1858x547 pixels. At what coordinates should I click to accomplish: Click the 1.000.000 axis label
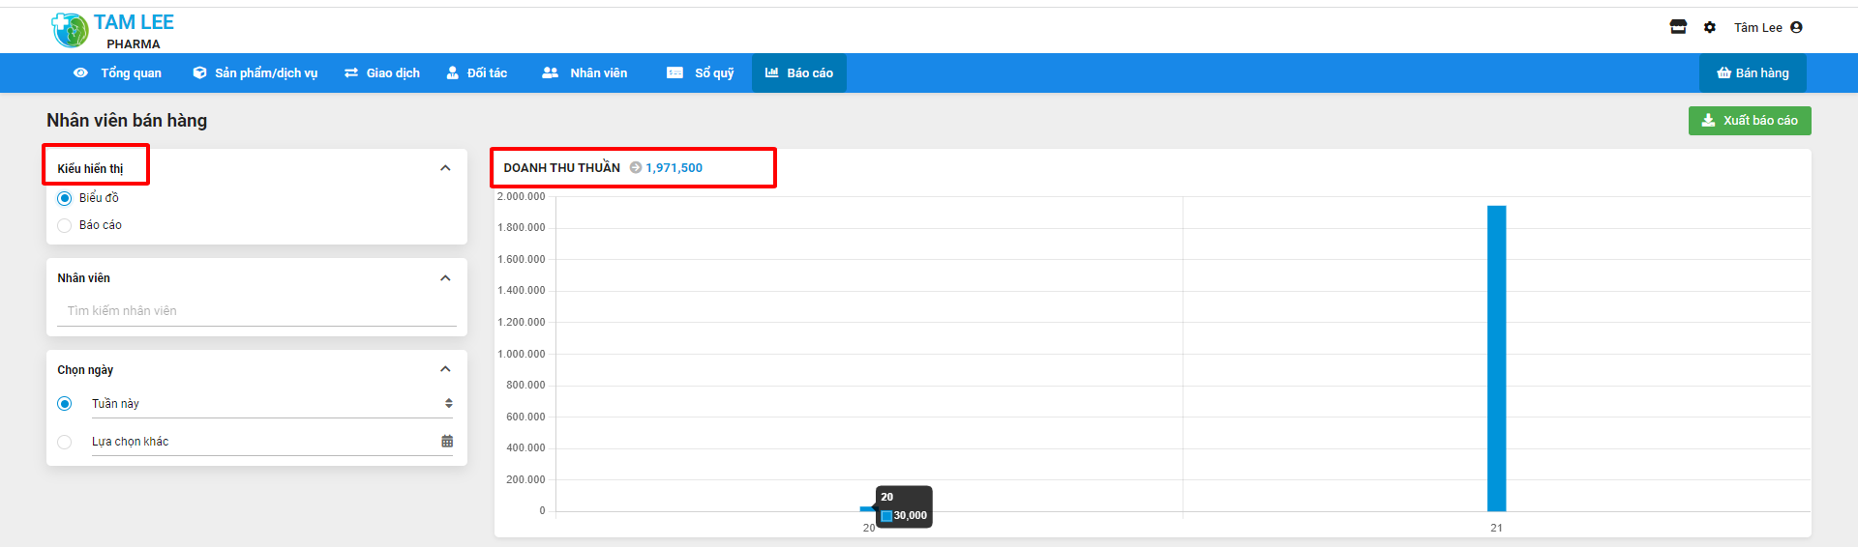pyautogui.click(x=522, y=354)
